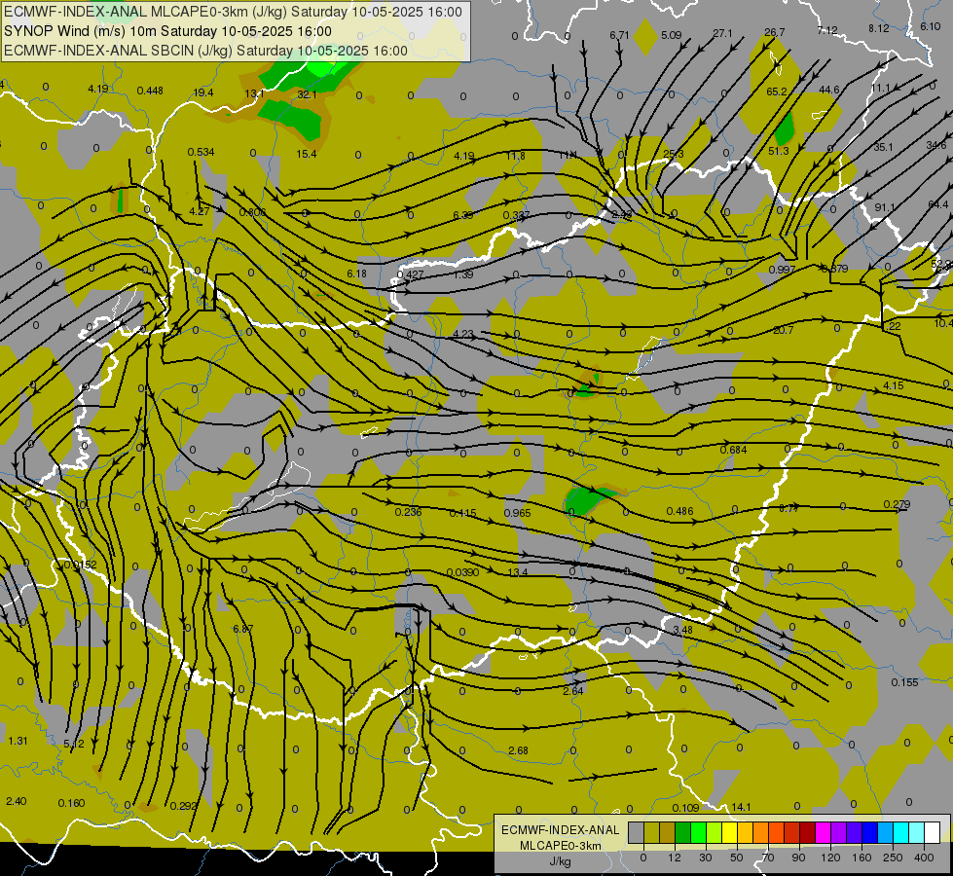Click the map value '15.4'

[307, 154]
